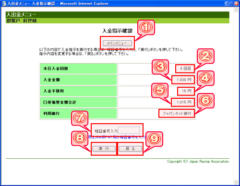Click the blue JRA PAT PIN note link
Screen dimensions: 240x186
tap(117, 137)
